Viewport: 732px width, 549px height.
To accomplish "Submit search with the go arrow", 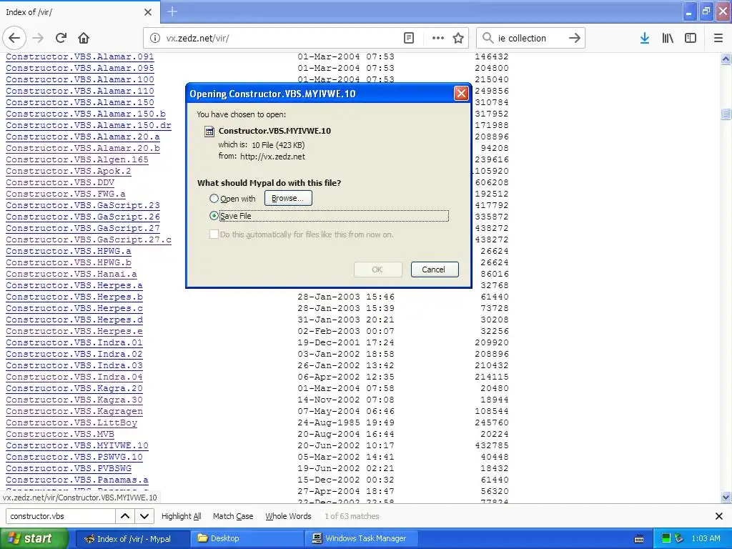I will 575,38.
